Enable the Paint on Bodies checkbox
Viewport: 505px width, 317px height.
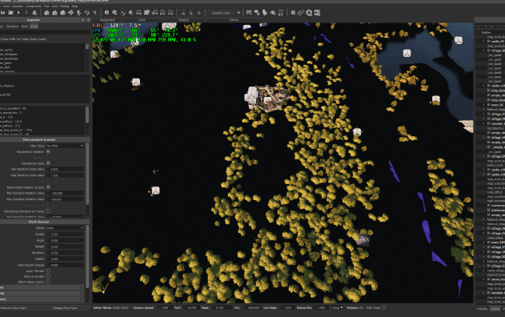48,276
